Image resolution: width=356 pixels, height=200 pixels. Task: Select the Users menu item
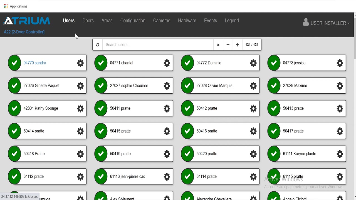coord(69,21)
